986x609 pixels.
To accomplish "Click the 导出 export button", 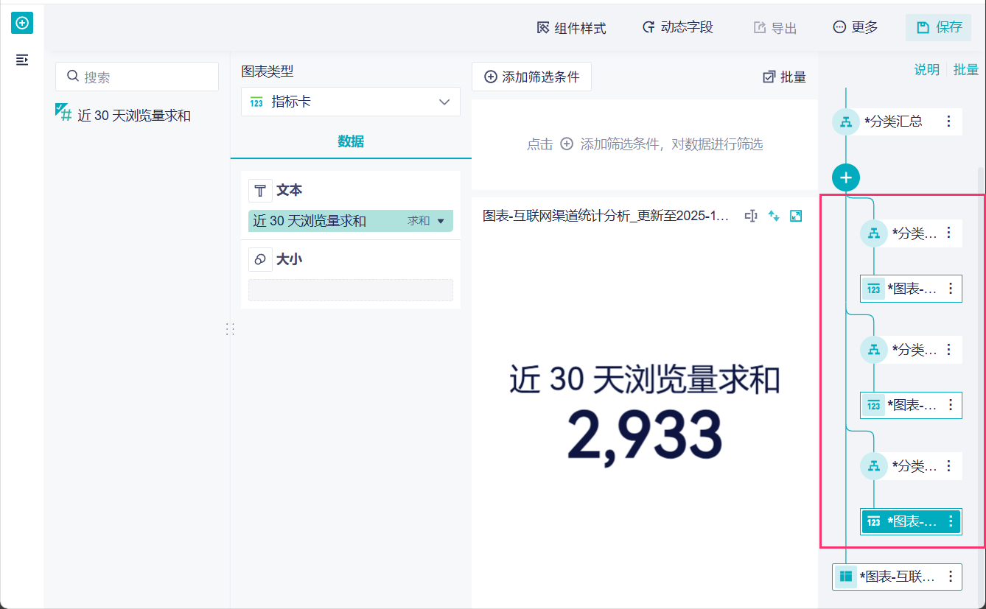I will point(775,28).
